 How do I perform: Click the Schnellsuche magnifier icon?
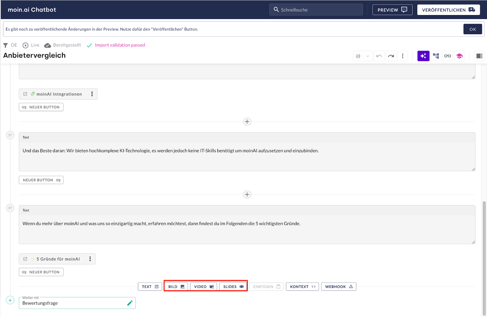(276, 9)
